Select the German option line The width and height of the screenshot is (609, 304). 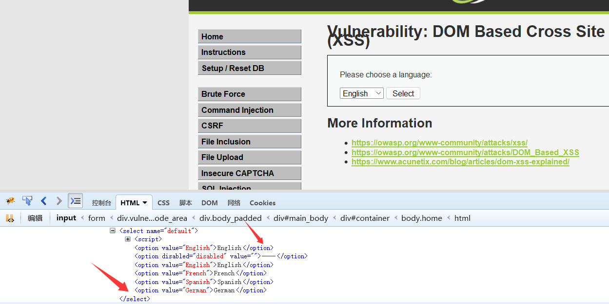tap(200, 290)
